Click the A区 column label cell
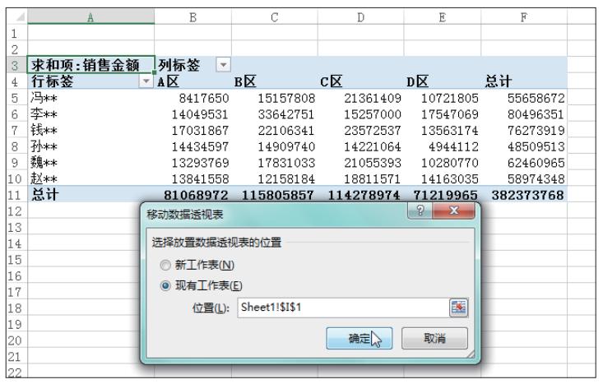 (x=193, y=81)
